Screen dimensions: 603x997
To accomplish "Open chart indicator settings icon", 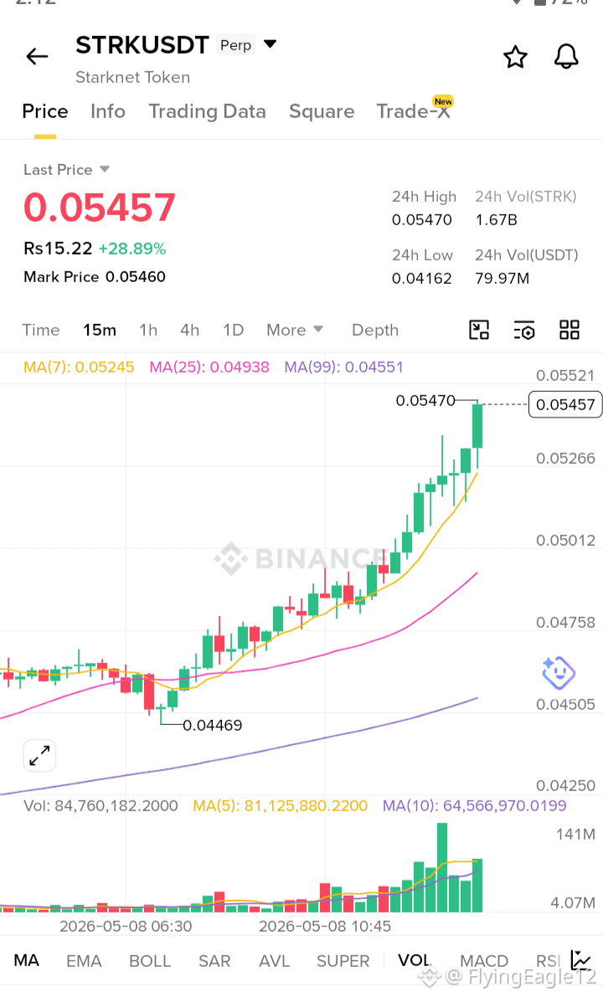I will [524, 330].
